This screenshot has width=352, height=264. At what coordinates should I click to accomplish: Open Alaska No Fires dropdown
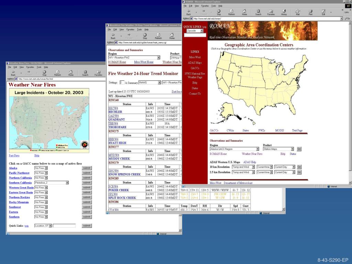pyautogui.click(x=46, y=168)
